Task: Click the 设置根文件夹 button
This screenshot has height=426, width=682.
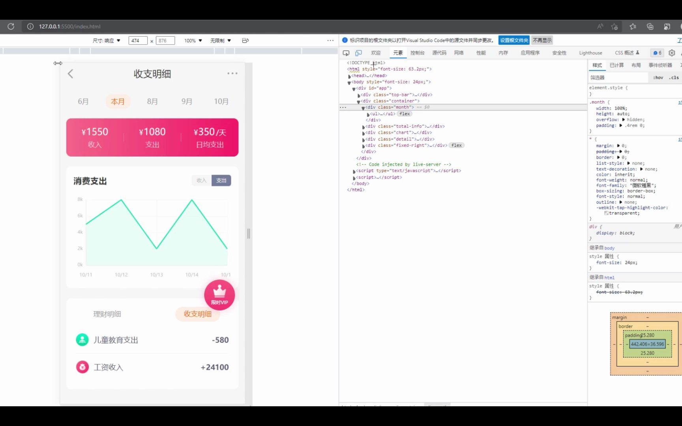Action: pyautogui.click(x=514, y=40)
